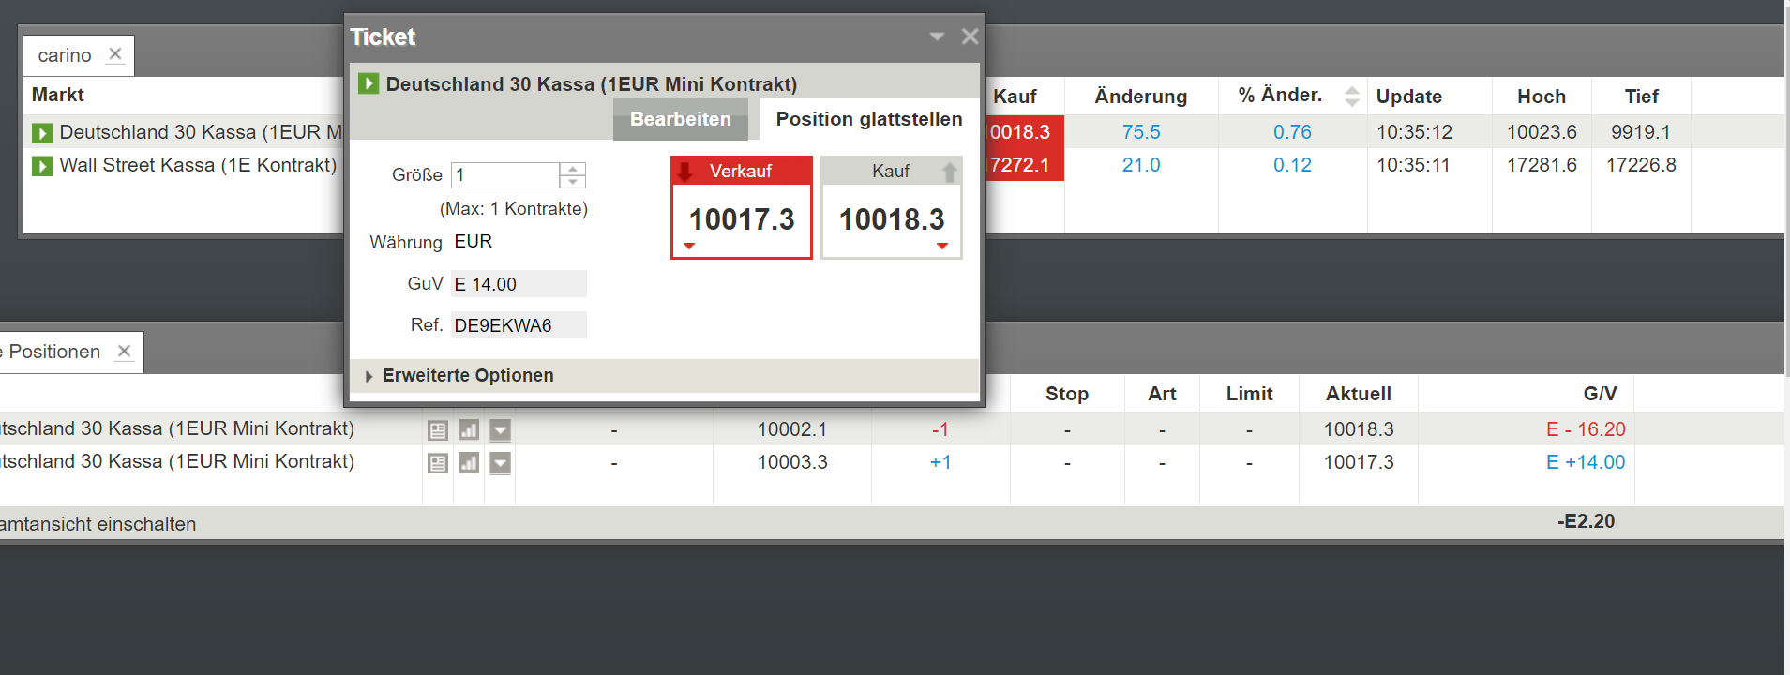Select the Positionen tab

click(54, 352)
